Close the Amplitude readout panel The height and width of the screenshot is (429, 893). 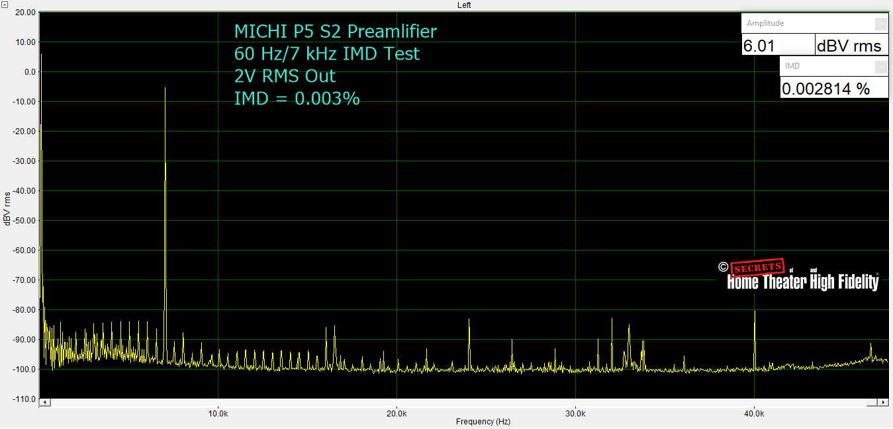[x=881, y=24]
